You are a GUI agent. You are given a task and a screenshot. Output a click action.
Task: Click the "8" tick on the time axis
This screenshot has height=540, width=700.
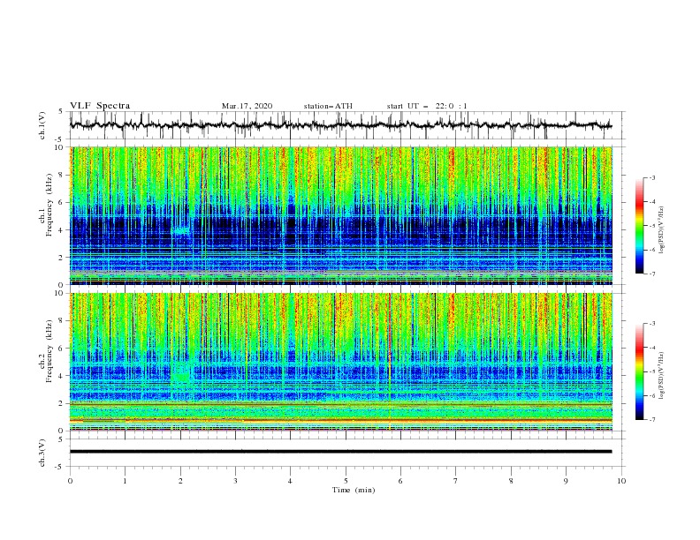click(x=511, y=481)
